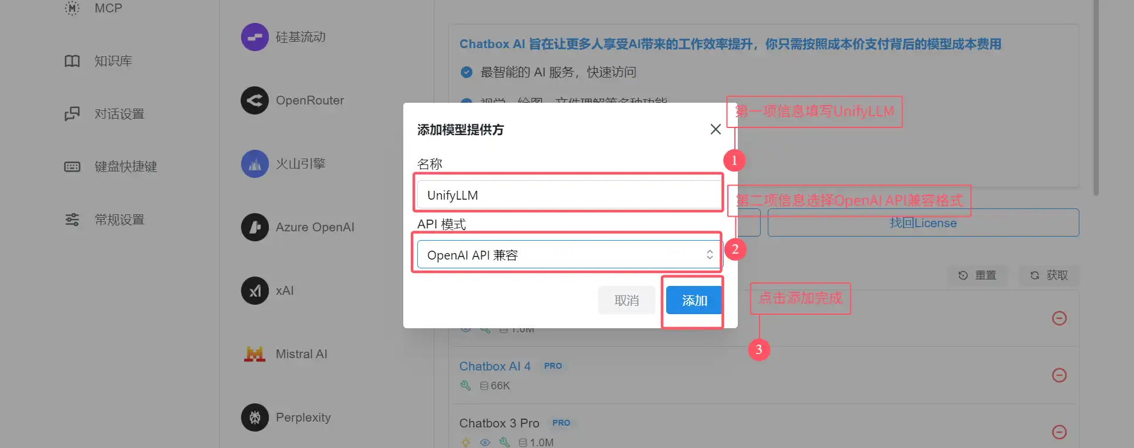The width and height of the screenshot is (1134, 448).
Task: Click the MCP sidebar icon
Action: pos(72,8)
